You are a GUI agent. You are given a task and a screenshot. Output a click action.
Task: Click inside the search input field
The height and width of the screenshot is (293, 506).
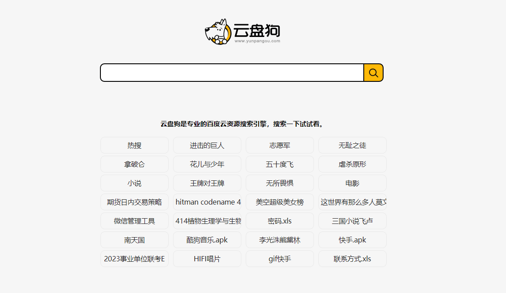click(229, 73)
